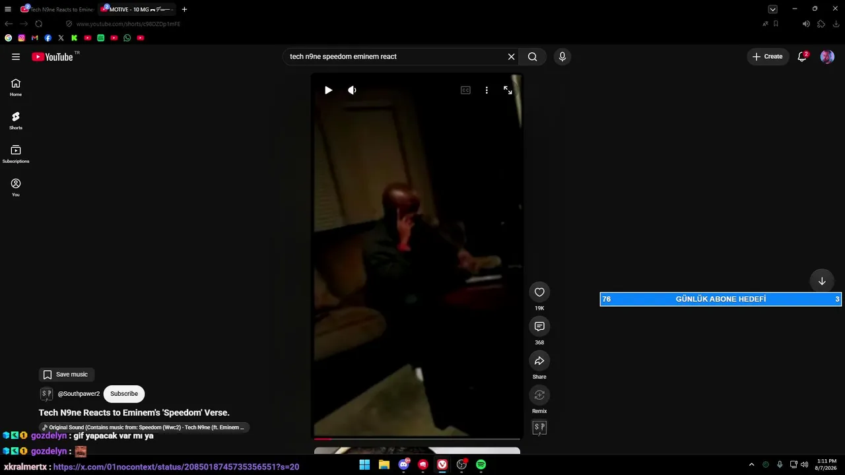Image resolution: width=845 pixels, height=475 pixels.
Task: Like the Shorts video
Action: pyautogui.click(x=539, y=292)
